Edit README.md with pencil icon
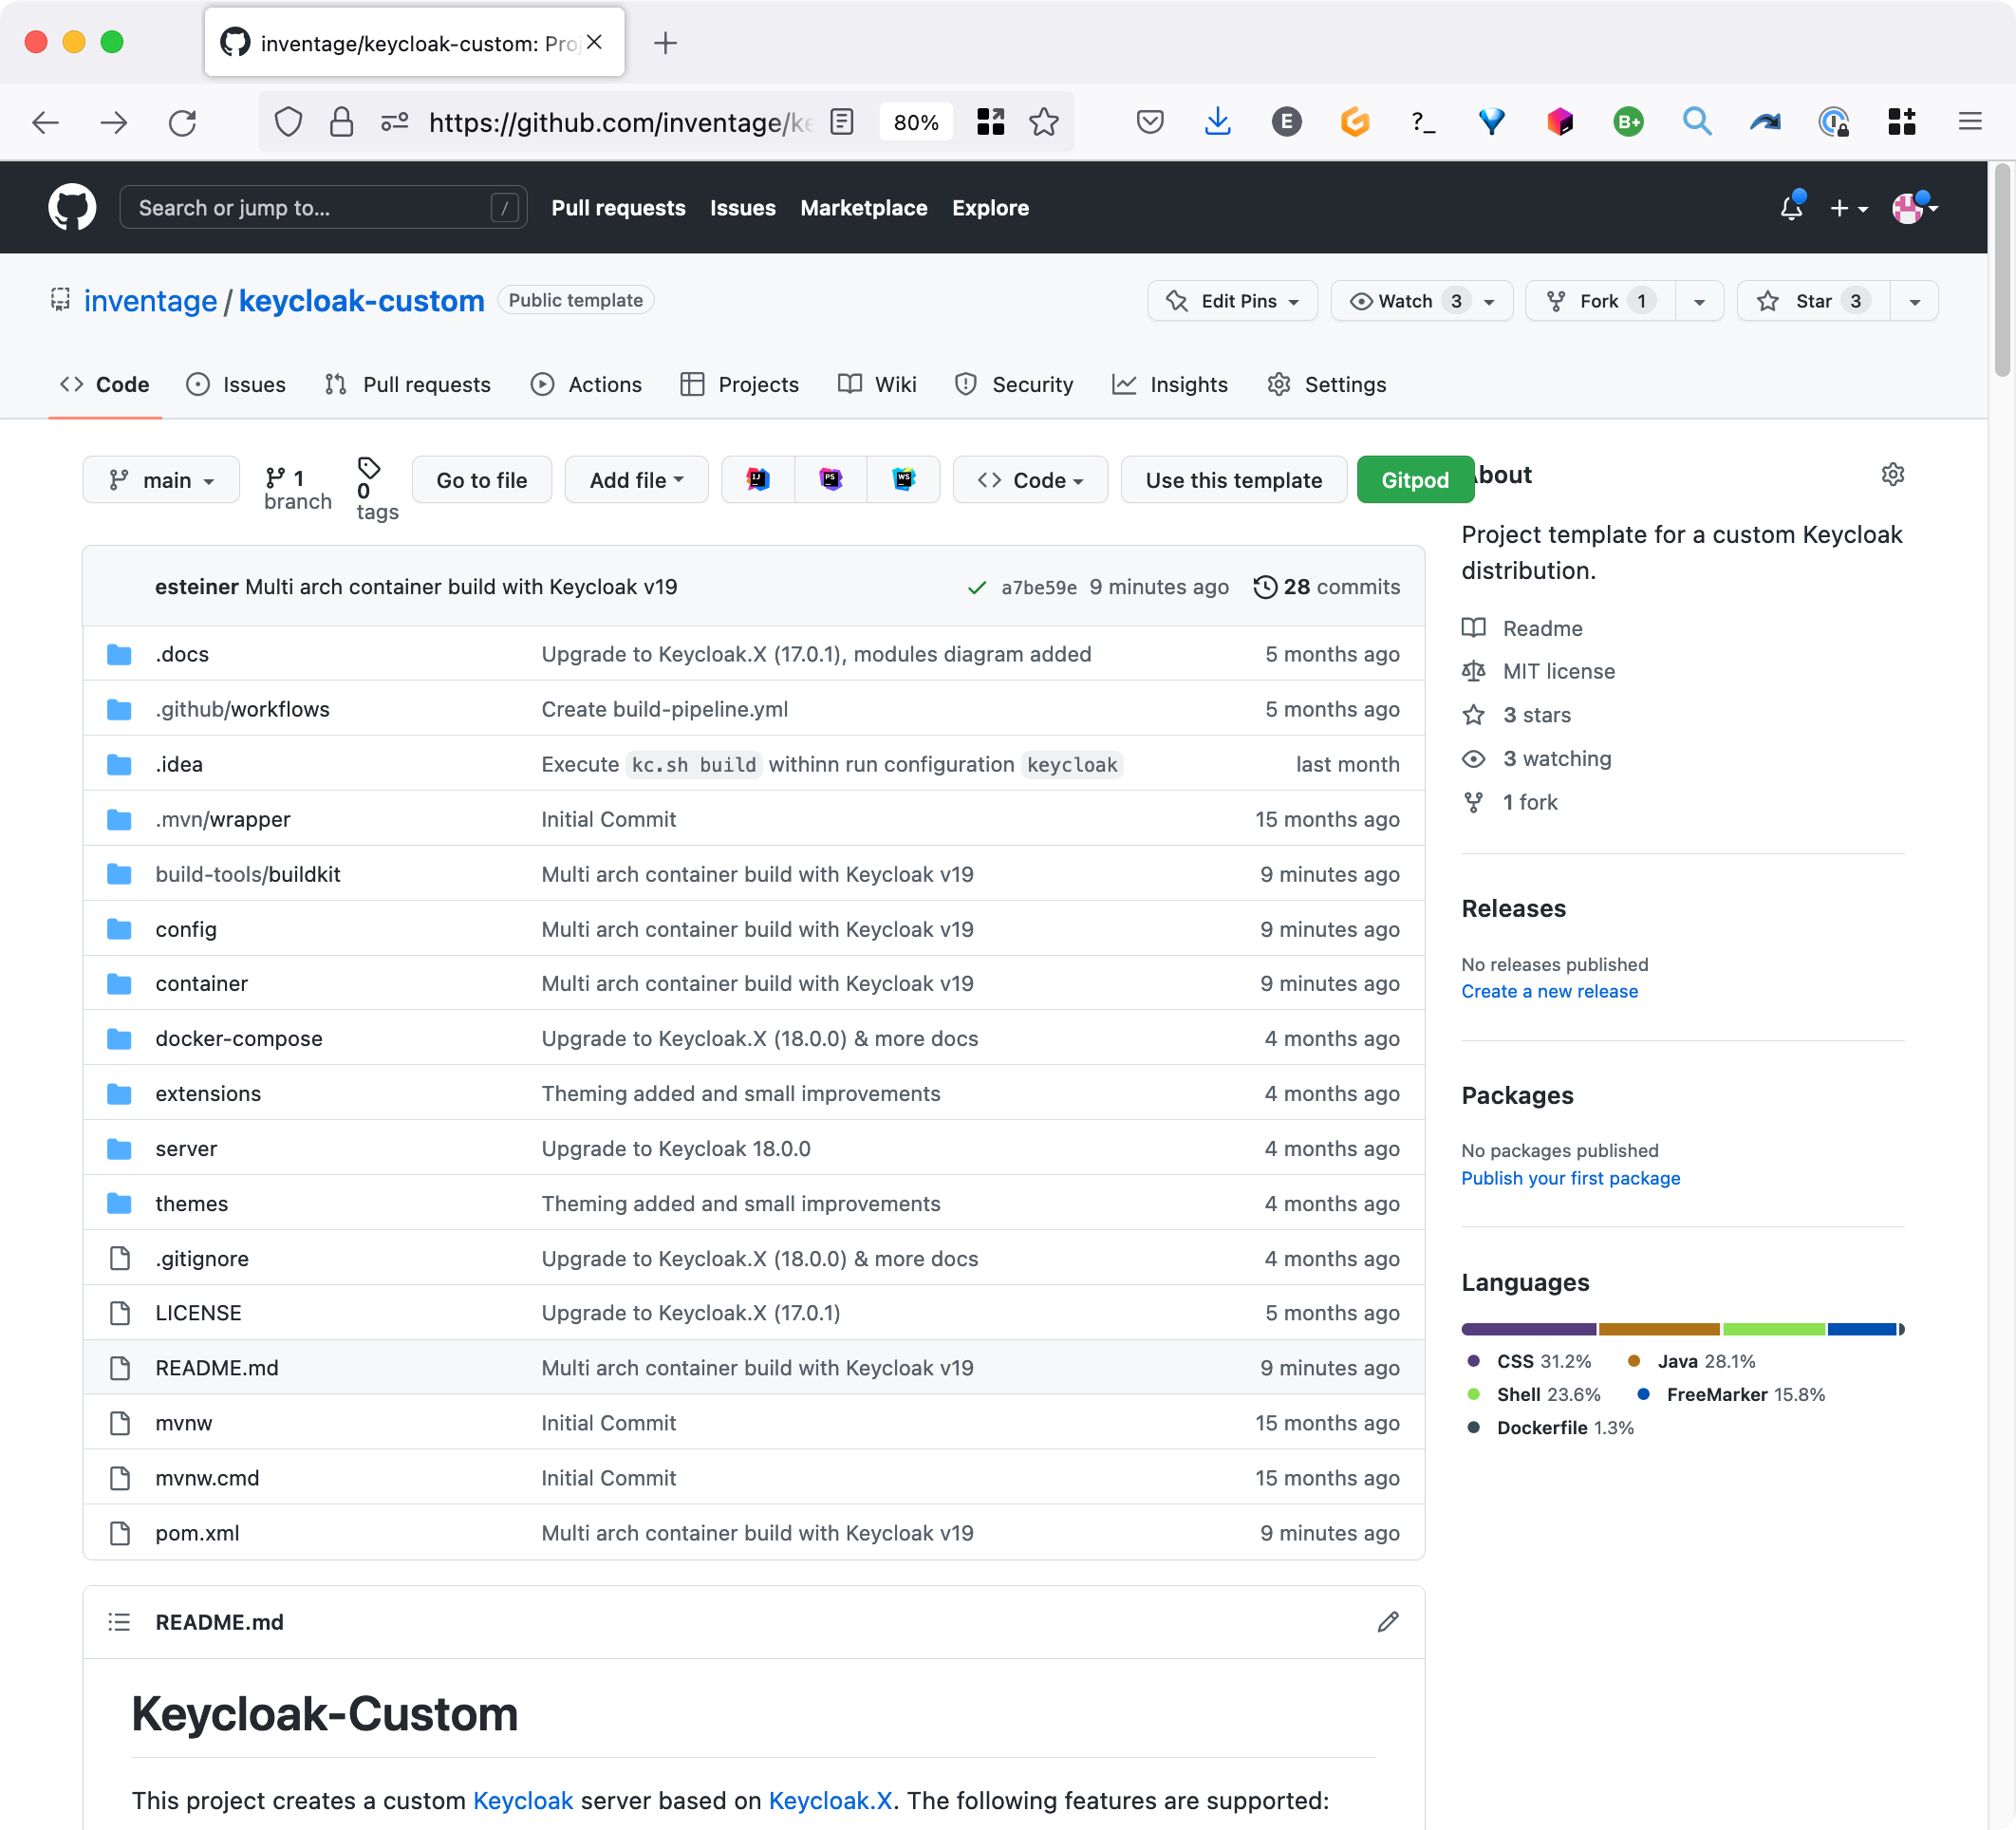Viewport: 2016px width, 1830px height. coord(1387,1622)
